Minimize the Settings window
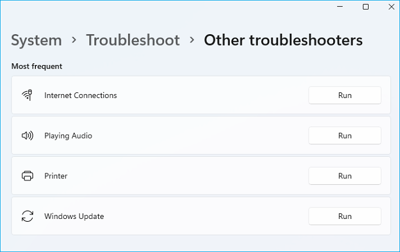The image size is (400, 252). [340, 7]
